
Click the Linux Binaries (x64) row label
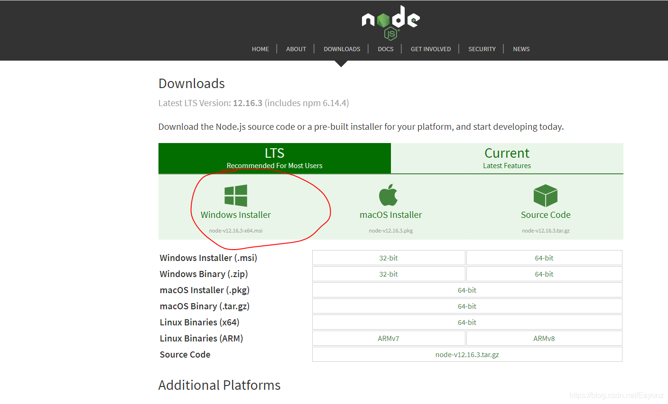pos(199,322)
